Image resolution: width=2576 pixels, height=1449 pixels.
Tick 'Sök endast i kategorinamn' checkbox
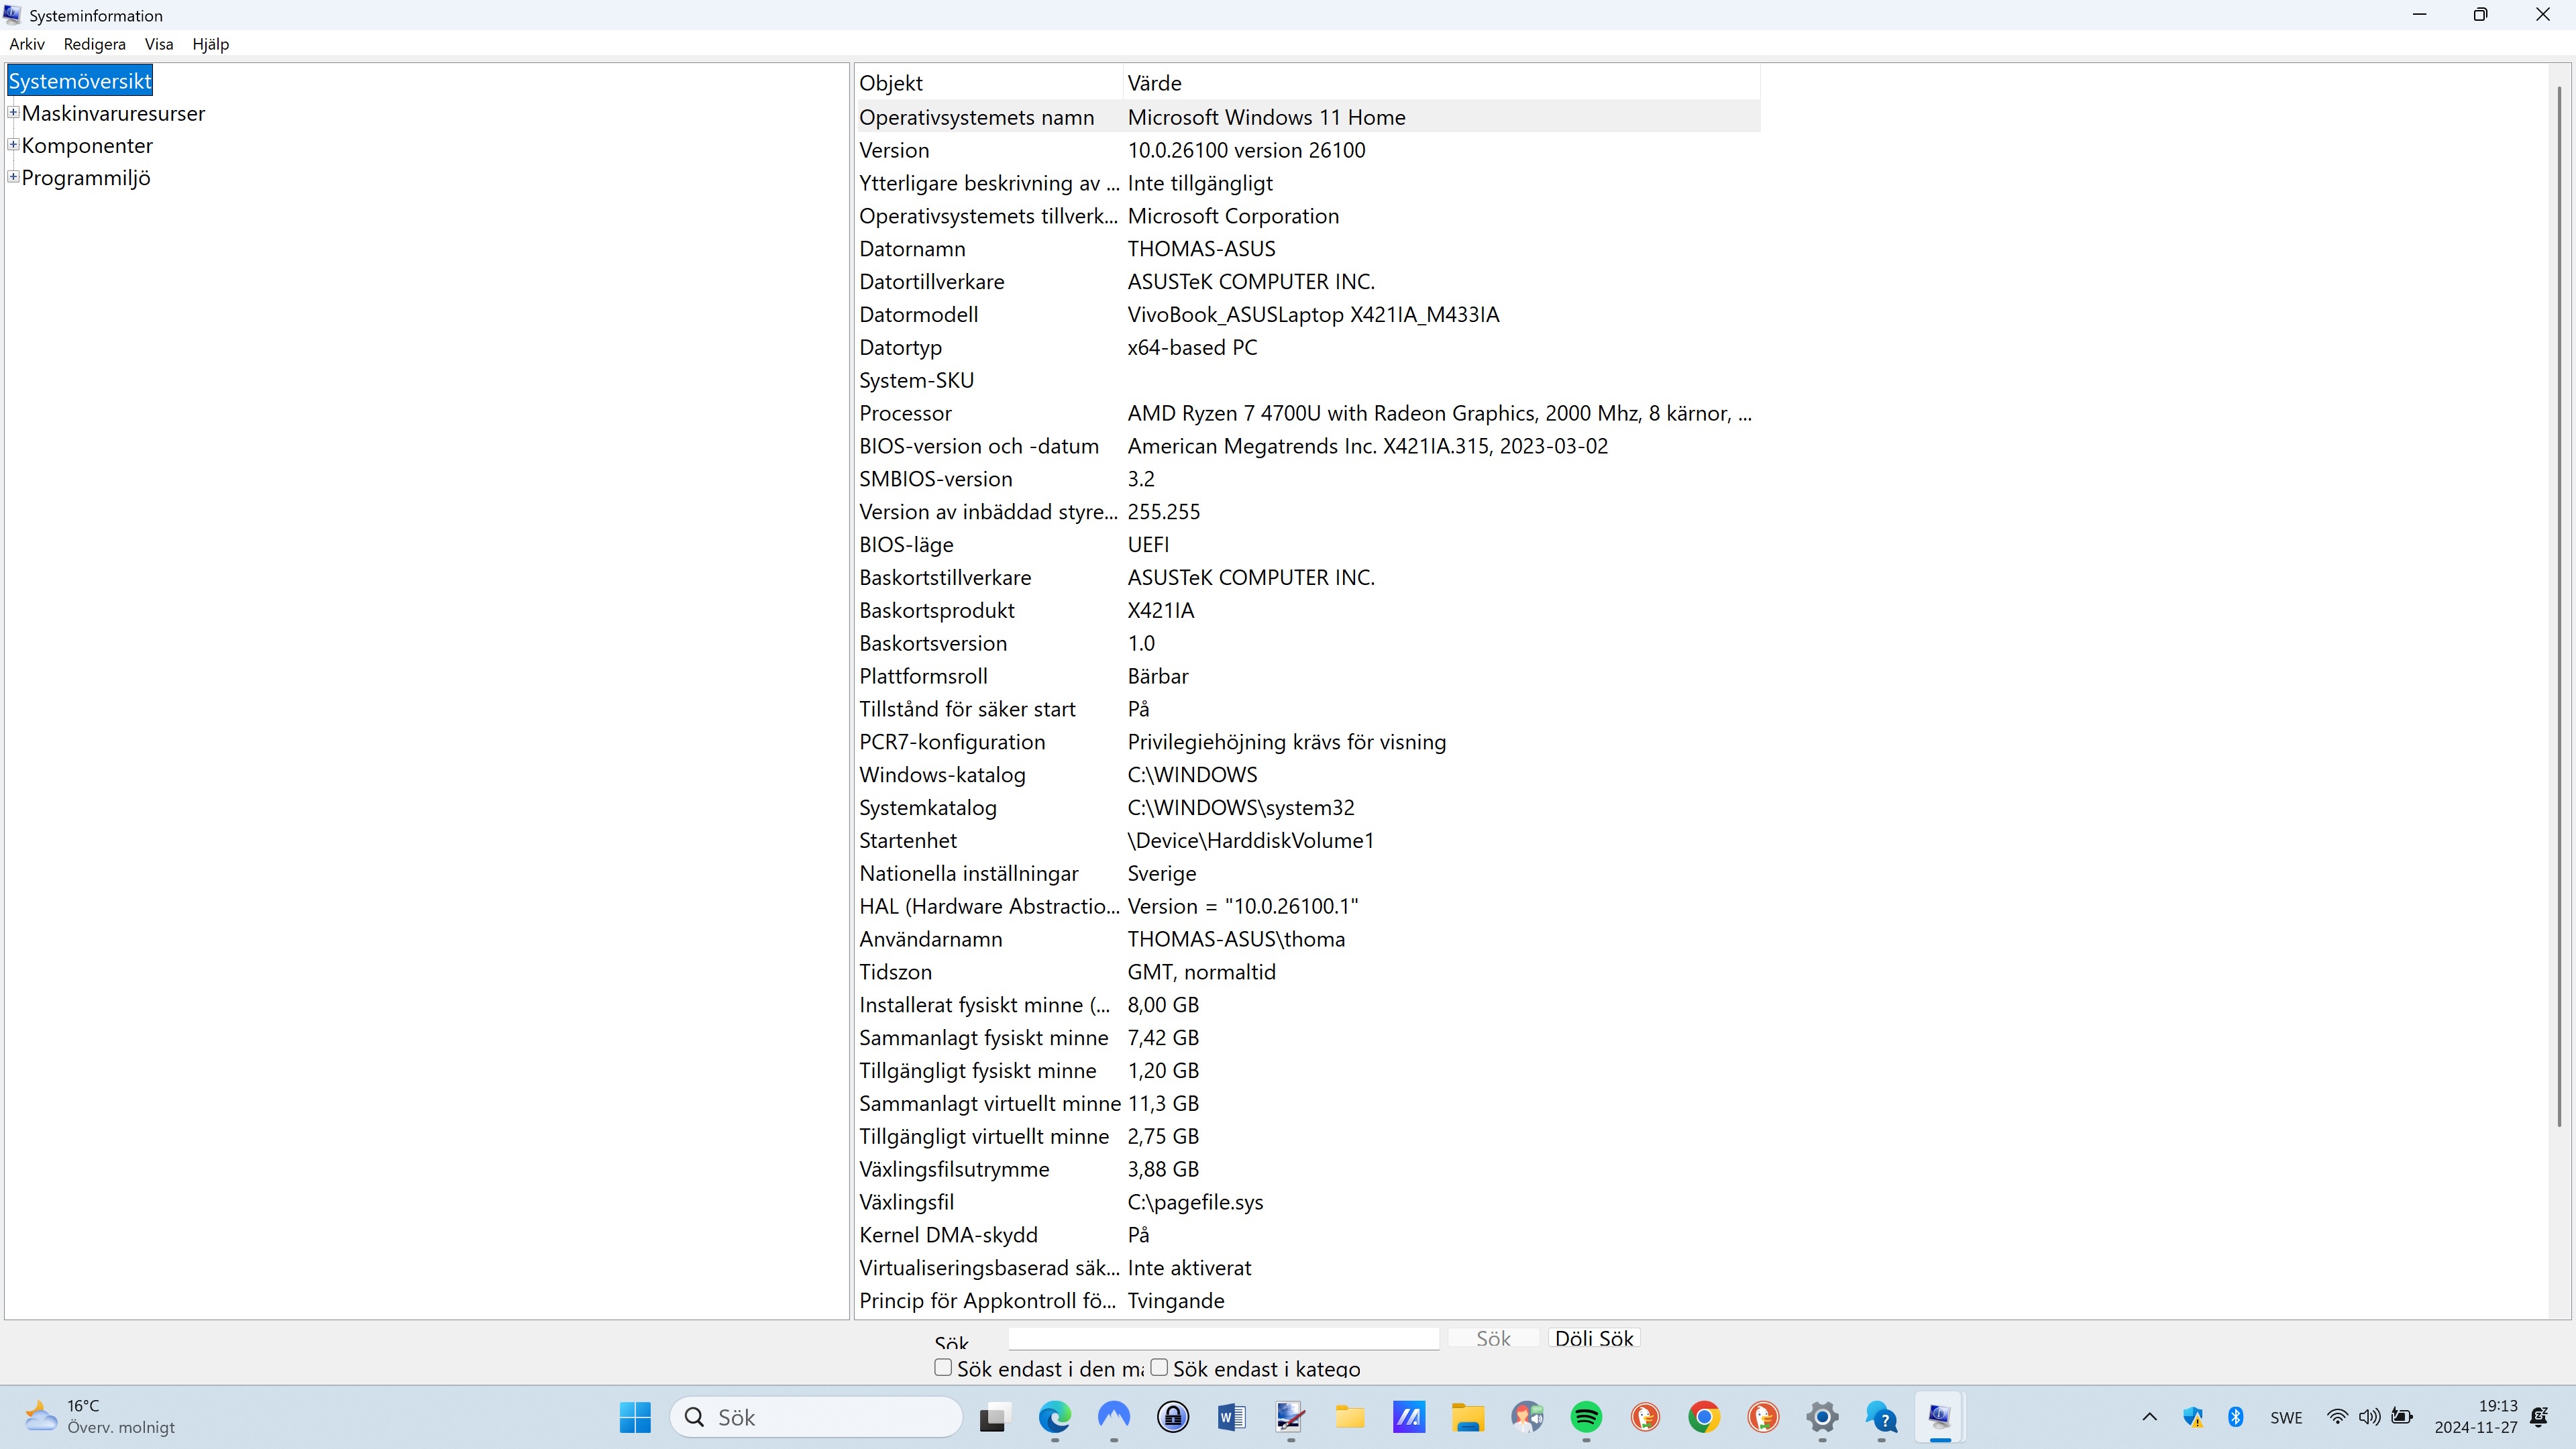[1159, 1367]
